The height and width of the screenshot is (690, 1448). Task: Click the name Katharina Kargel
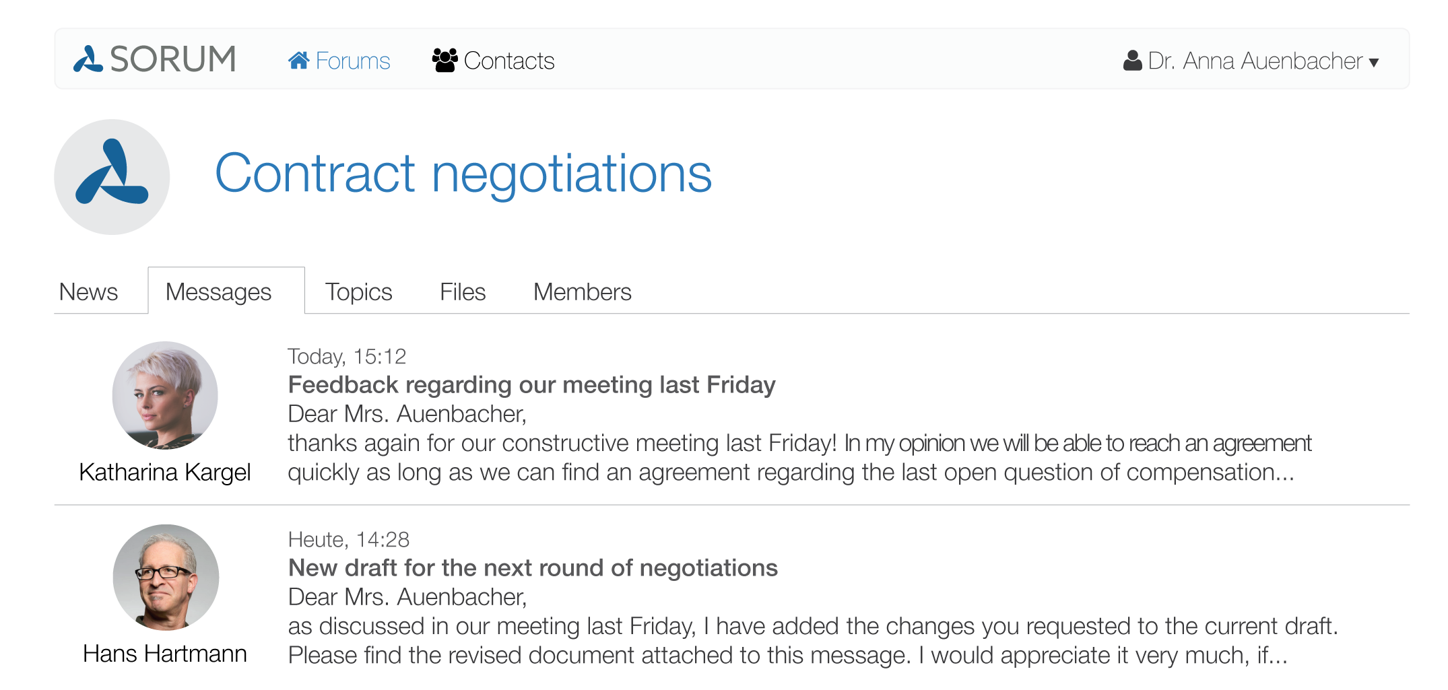(165, 472)
